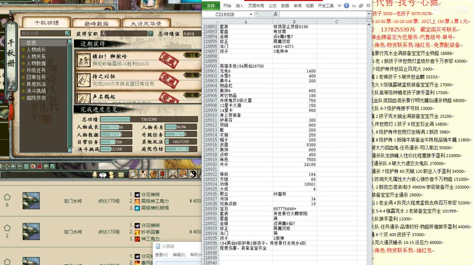Expand the 升级任务 tree node
Image resolution: width=473 pixels, height=265 pixels.
click(x=23, y=70)
